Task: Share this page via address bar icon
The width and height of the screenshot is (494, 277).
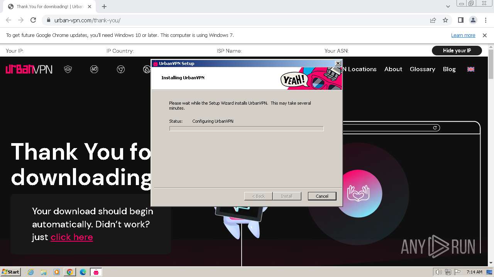Action: click(x=433, y=20)
